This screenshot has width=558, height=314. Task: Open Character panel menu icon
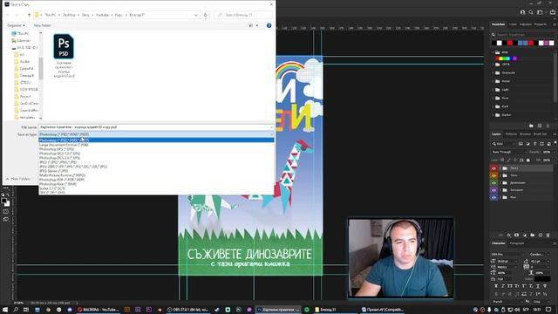click(555, 243)
